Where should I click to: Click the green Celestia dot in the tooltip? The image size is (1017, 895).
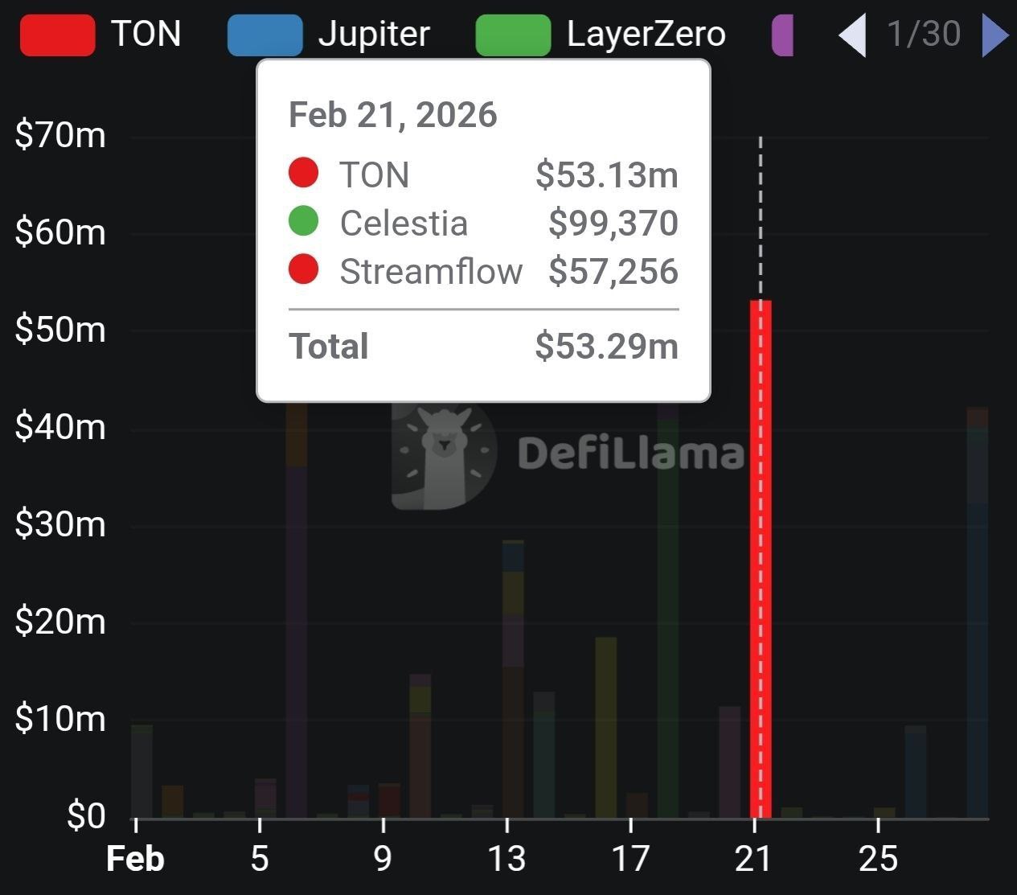coord(303,221)
